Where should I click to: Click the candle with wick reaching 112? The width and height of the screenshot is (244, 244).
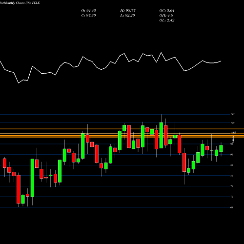(161, 135)
